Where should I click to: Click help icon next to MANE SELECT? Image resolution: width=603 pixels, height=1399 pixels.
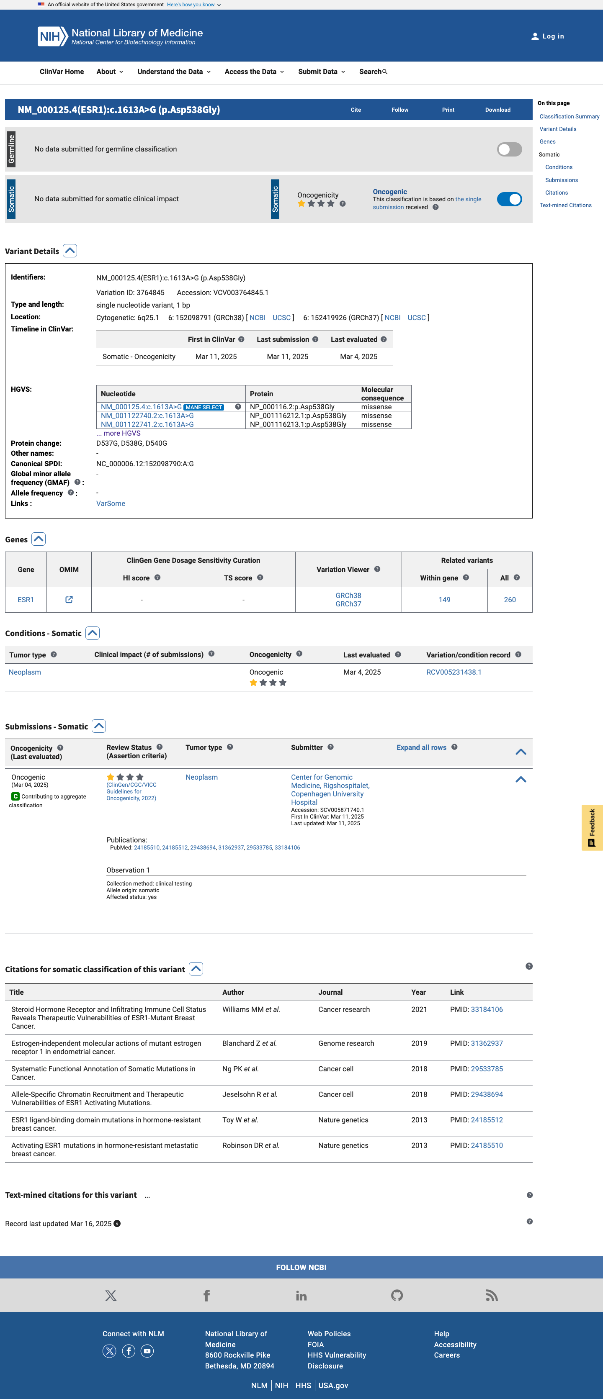[x=238, y=407]
